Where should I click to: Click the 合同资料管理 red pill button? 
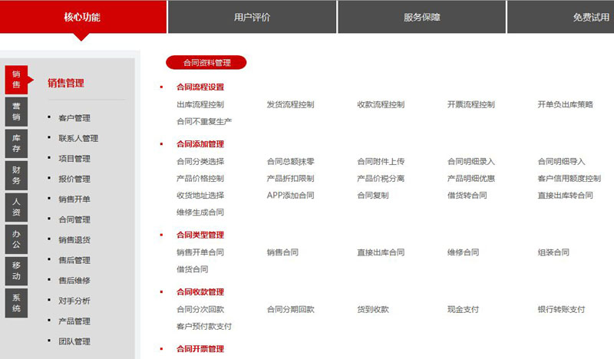pyautogui.click(x=206, y=63)
